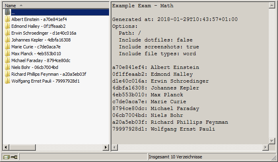This screenshot has width=278, height=162.
Task: Select 'Marie Curie - c7de0aca7e' folder name
Action: tap(36, 47)
